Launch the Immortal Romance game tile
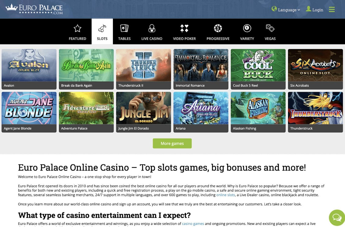Screen dimensions: 345x227 (201, 69)
